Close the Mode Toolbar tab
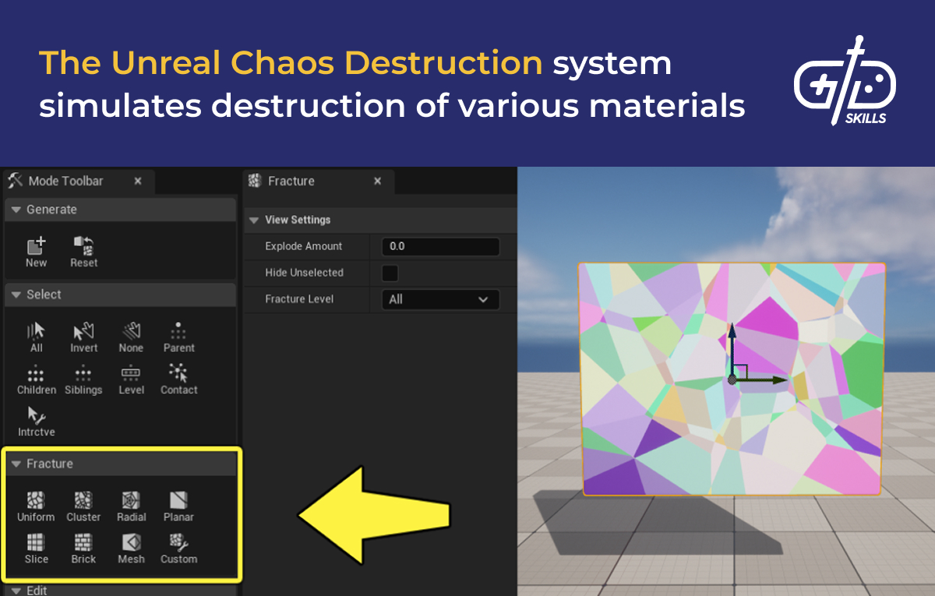Viewport: 935px width, 596px height. pyautogui.click(x=138, y=181)
